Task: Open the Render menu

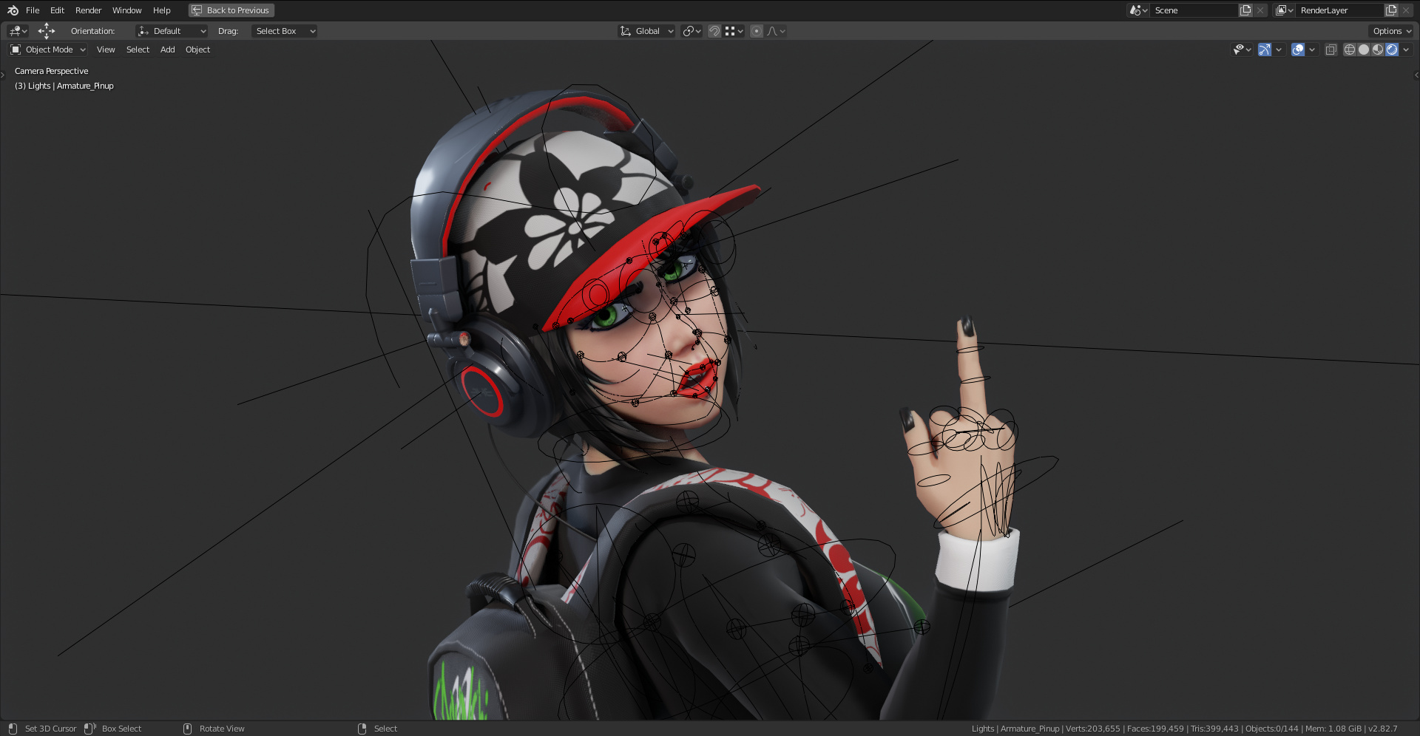Action: pos(88,10)
